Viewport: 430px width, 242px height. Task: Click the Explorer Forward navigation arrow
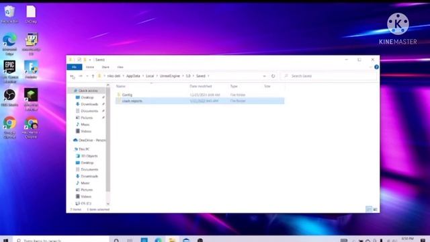click(x=81, y=76)
